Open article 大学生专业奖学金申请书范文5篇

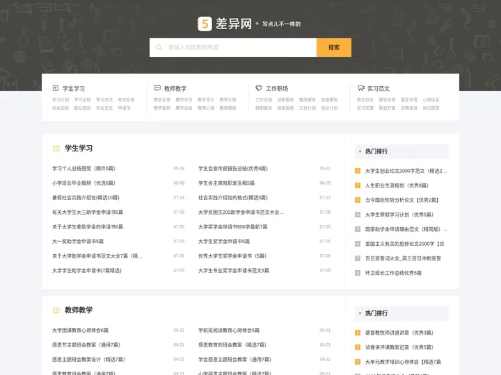click(x=234, y=271)
